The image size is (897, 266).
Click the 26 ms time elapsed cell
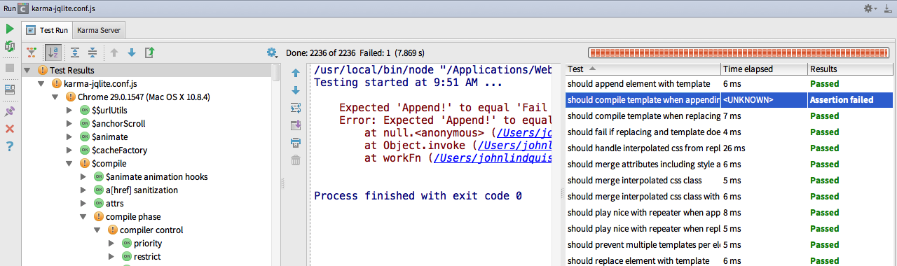765,148
